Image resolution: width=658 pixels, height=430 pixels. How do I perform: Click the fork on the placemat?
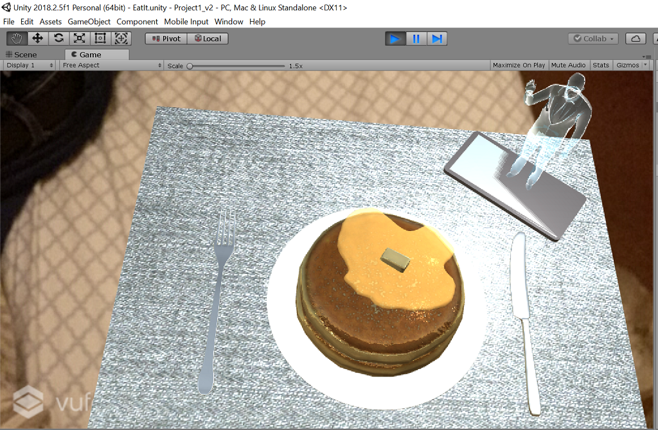point(216,302)
